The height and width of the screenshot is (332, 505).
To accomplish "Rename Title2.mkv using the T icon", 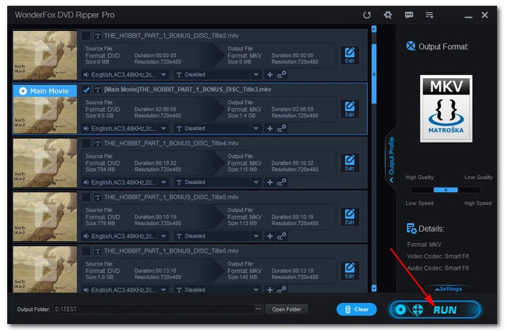I will [x=97, y=36].
